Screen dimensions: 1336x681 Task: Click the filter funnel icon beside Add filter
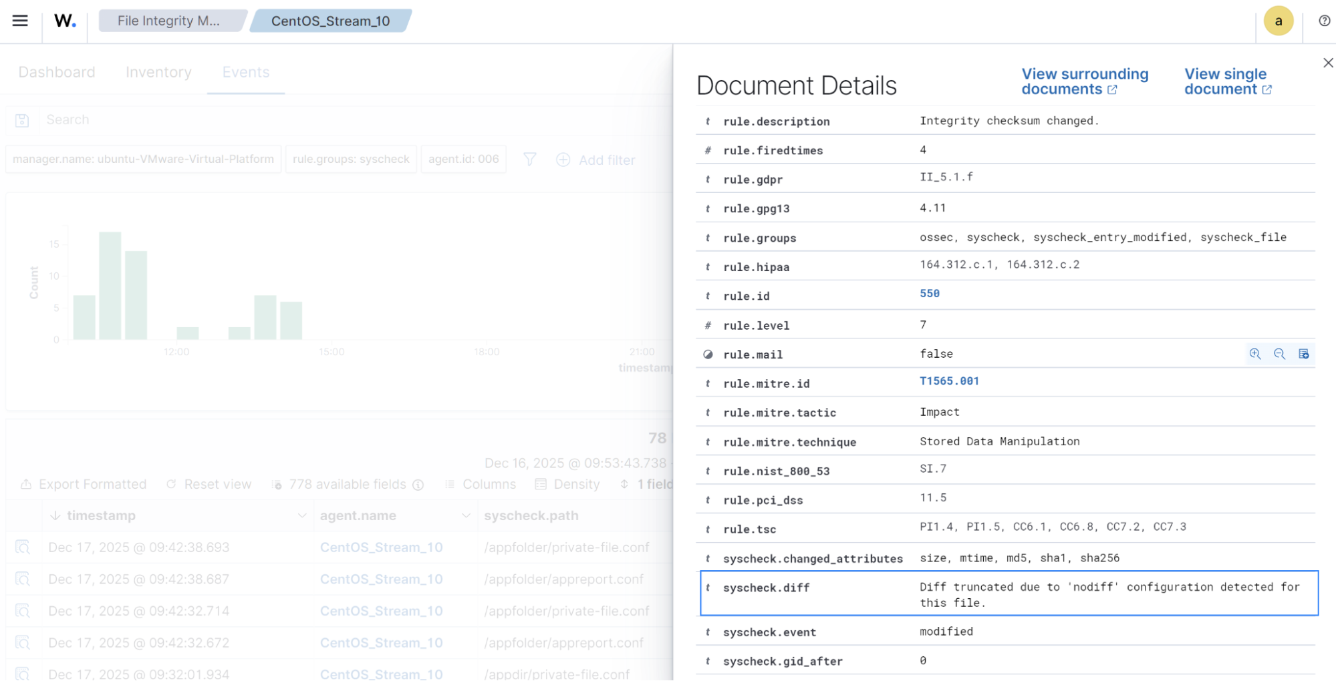pyautogui.click(x=529, y=160)
